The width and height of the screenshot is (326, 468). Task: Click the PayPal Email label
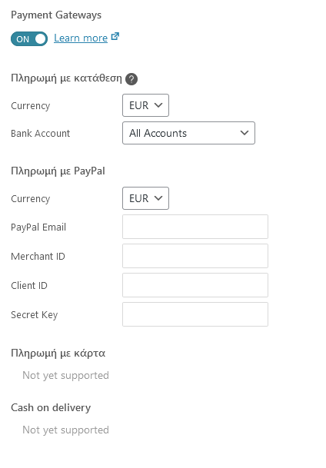tap(38, 227)
